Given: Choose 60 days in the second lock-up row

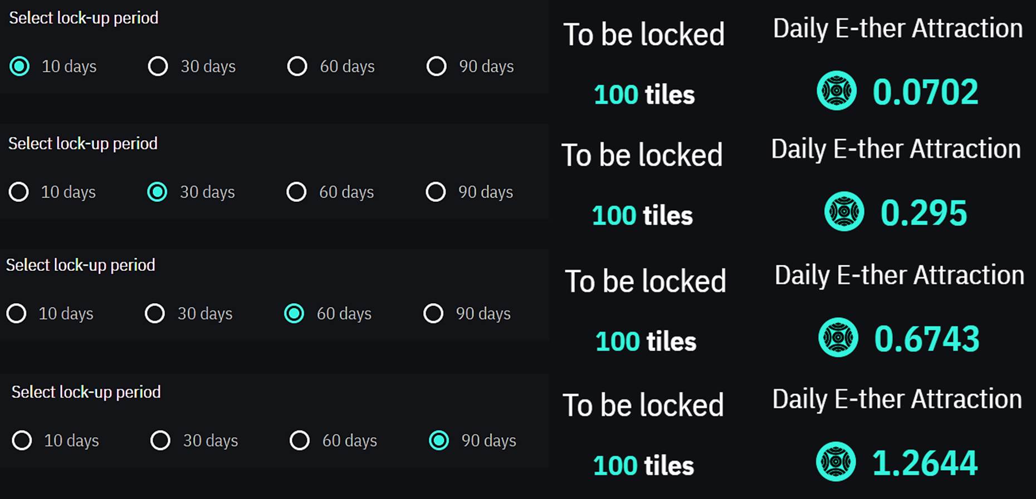Looking at the screenshot, I should pos(296,192).
